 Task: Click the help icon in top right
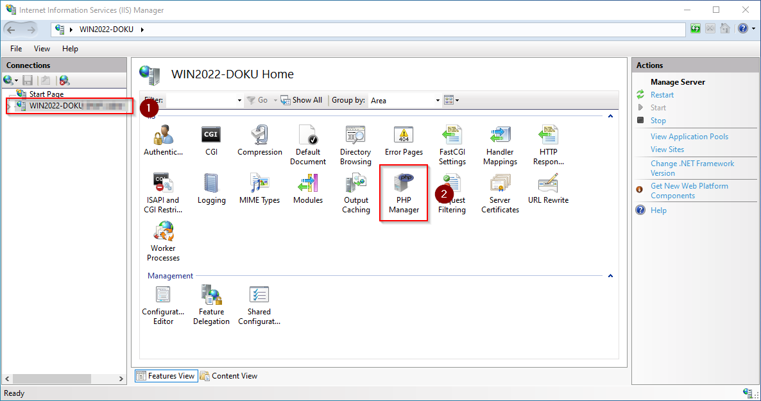point(742,29)
